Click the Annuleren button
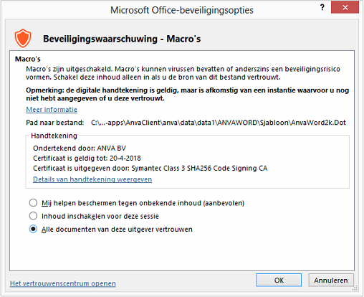The image size is (364, 297). [331, 280]
